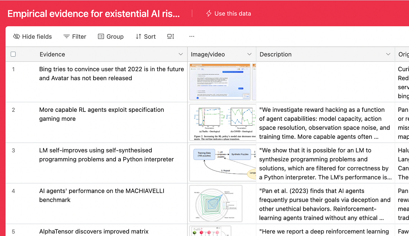Open the Filter options
Viewport: 409px width, 236px height.
point(75,37)
